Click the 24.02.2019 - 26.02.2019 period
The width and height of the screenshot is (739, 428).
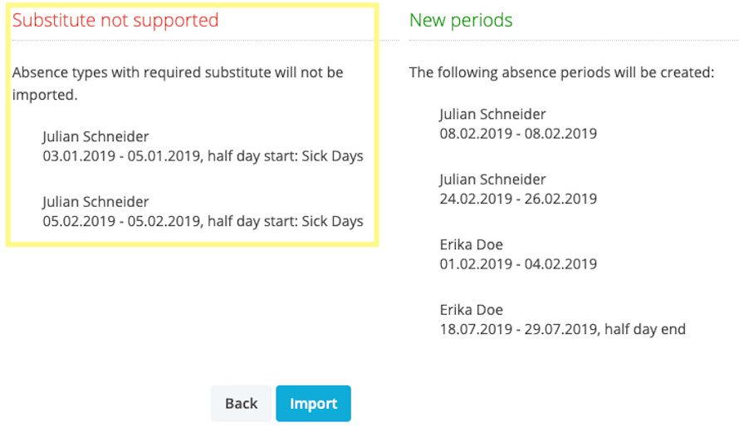click(x=518, y=199)
